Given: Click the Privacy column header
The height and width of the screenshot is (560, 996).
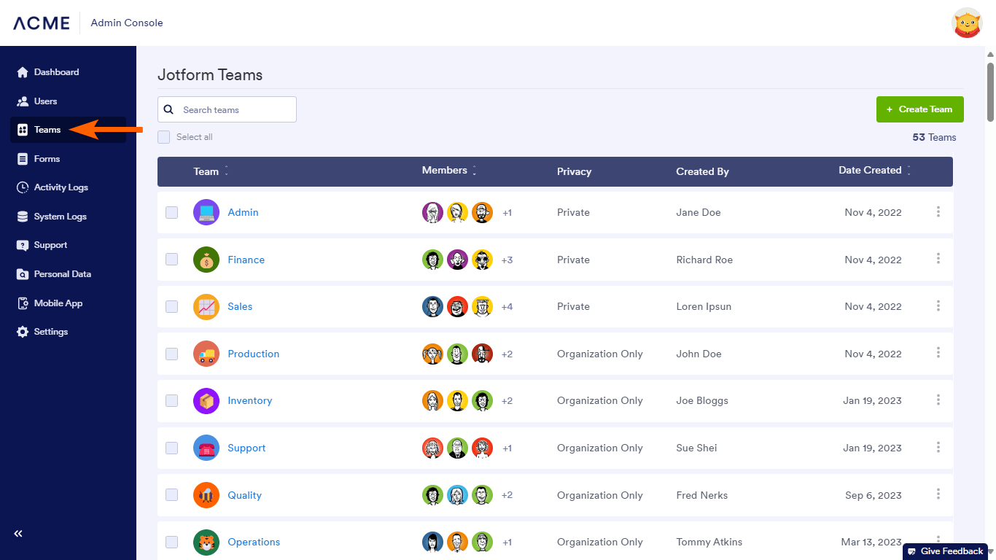Looking at the screenshot, I should coord(574,171).
